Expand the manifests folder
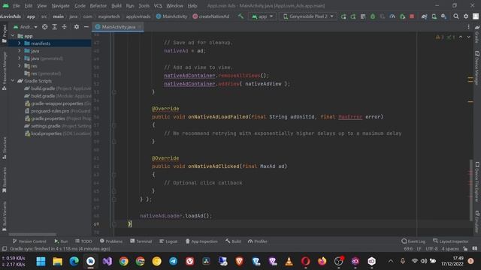481x270 pixels. (19, 43)
